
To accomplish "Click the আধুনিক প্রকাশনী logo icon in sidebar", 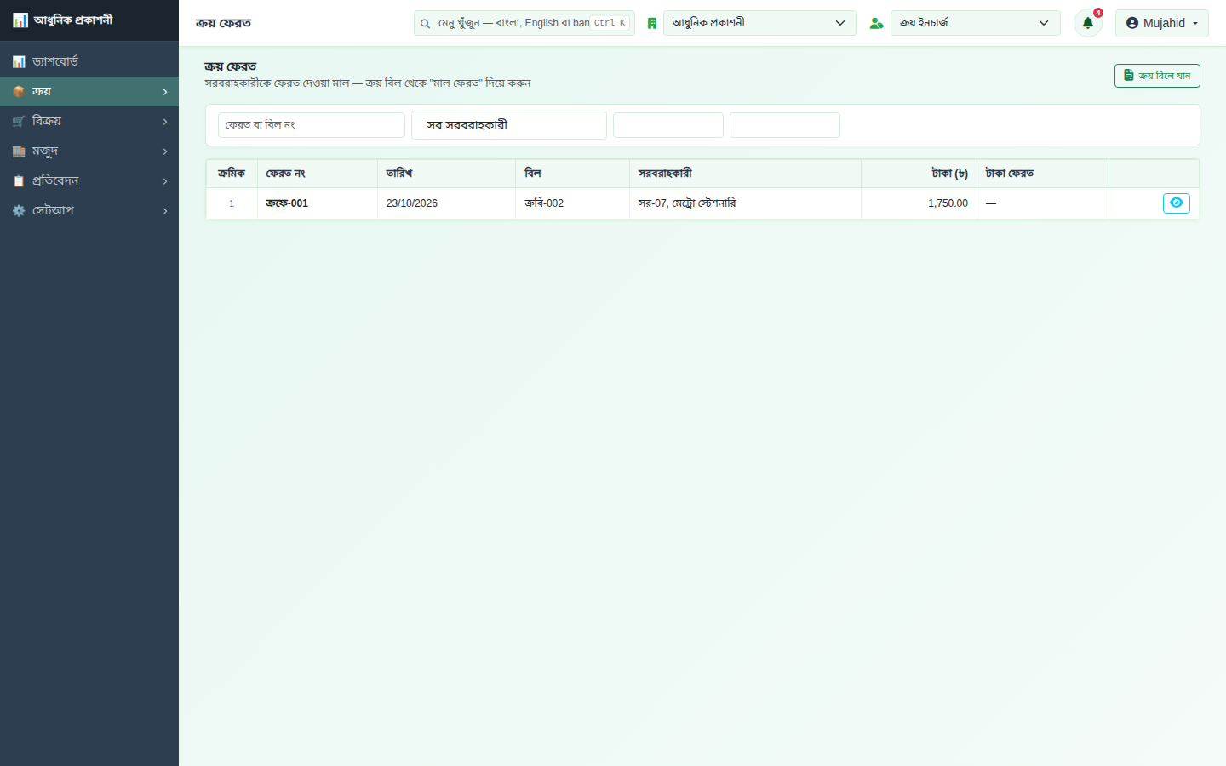I will tap(20, 20).
